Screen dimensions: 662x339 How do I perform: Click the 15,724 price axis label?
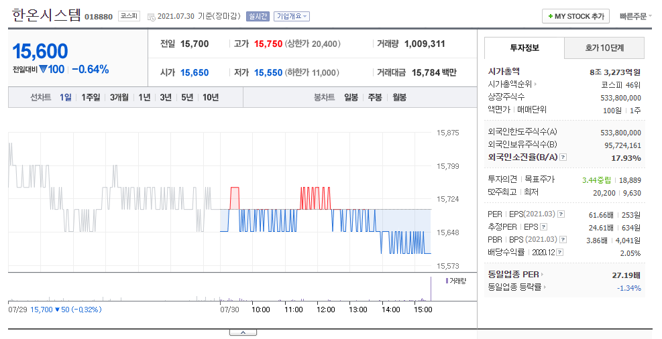coord(447,199)
